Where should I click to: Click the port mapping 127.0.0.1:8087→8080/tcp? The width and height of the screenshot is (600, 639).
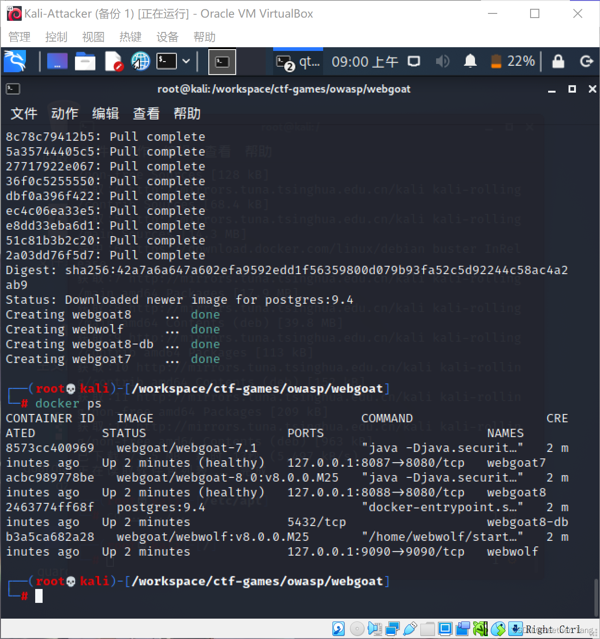(x=376, y=463)
